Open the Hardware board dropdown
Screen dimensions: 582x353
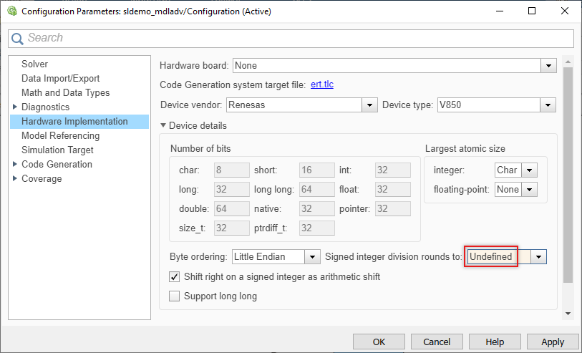pos(548,66)
